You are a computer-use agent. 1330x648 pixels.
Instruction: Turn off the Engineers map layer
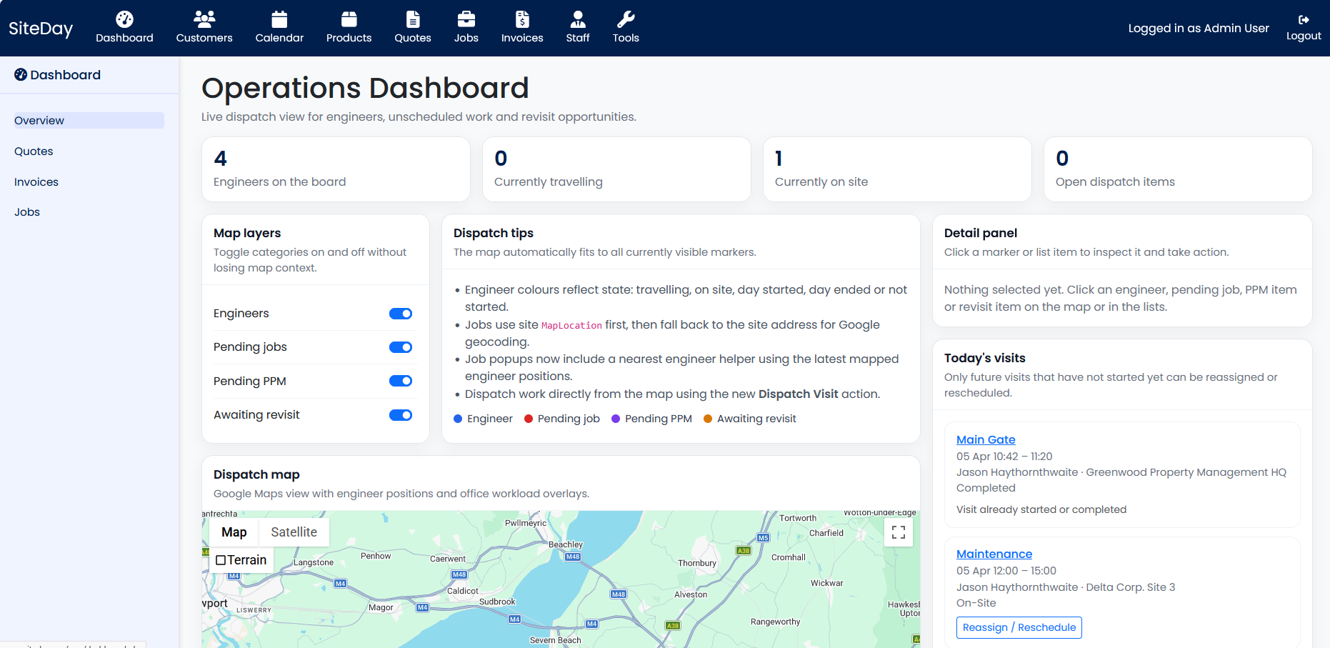(401, 314)
